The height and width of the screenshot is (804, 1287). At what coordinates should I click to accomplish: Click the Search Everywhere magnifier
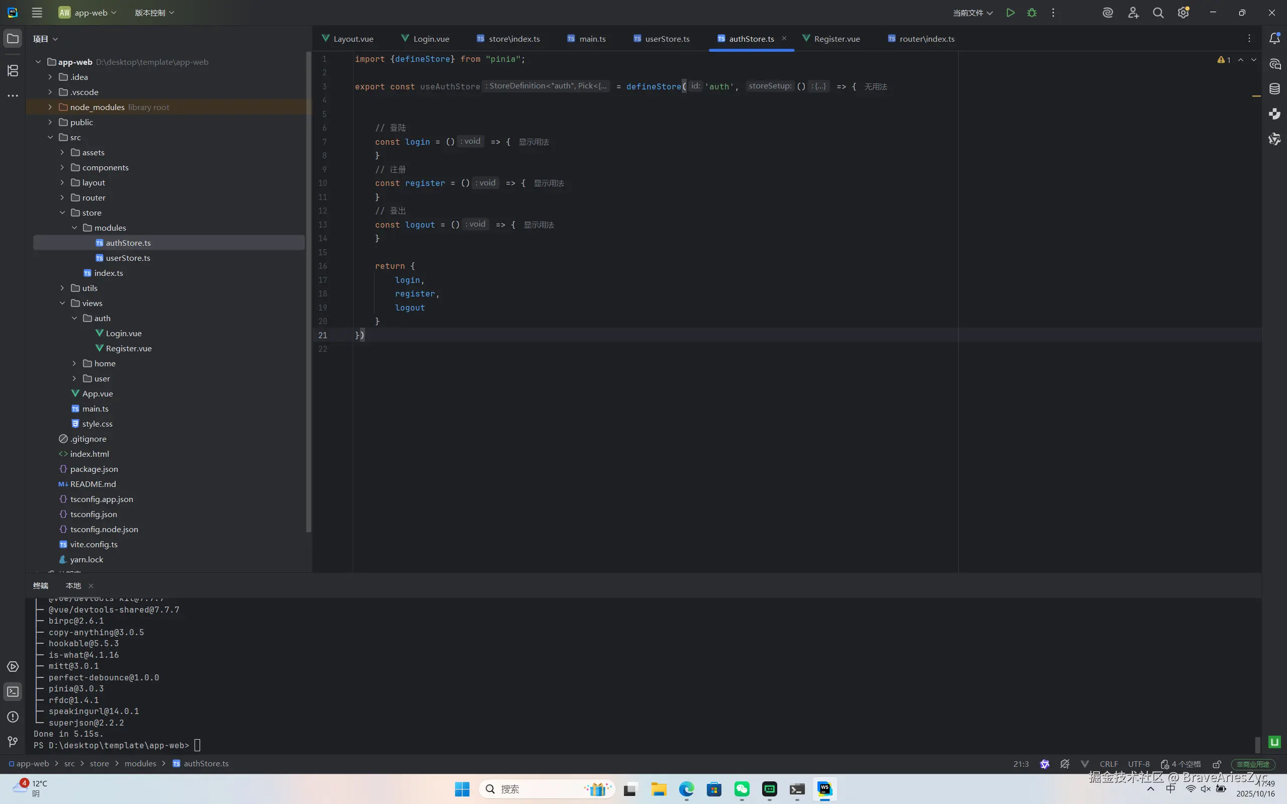coord(1158,13)
